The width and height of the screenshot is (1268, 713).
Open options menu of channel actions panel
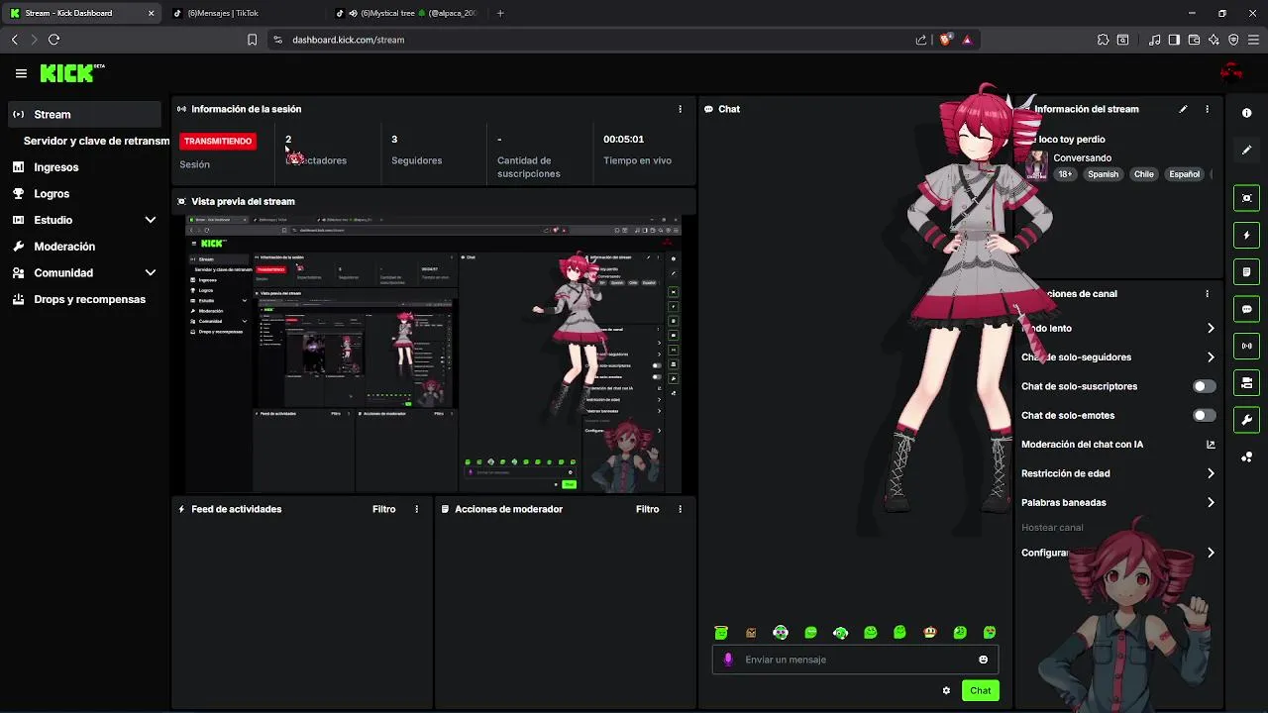(1207, 294)
